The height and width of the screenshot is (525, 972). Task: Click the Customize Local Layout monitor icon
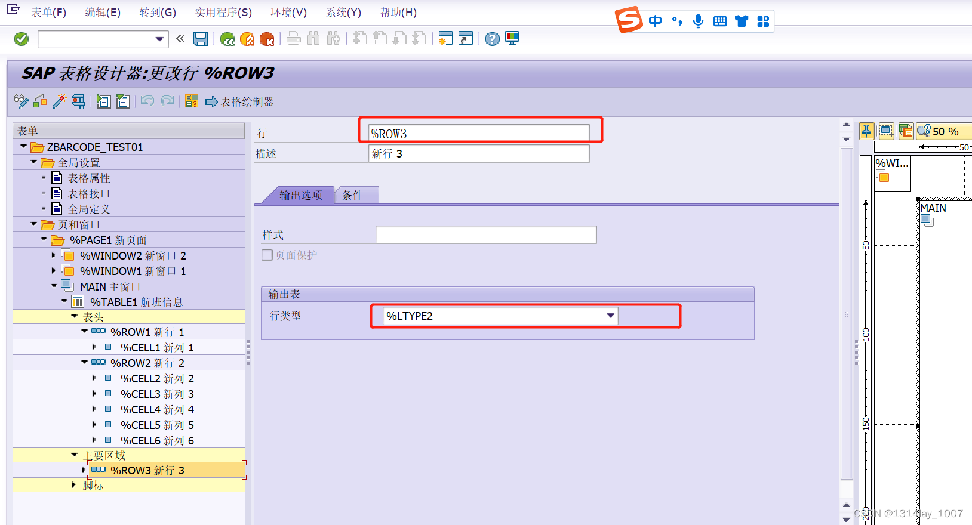[x=512, y=39]
